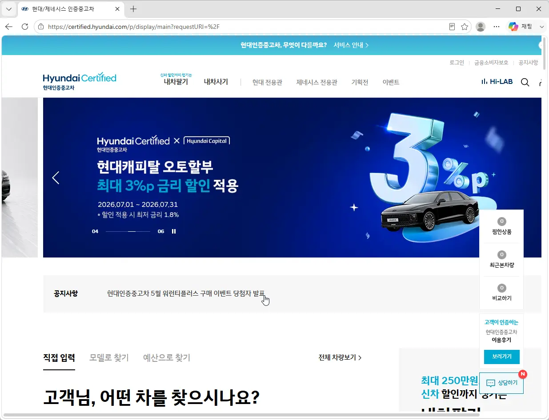
Task: Select 직접 입력 tab
Action: pyautogui.click(x=59, y=358)
